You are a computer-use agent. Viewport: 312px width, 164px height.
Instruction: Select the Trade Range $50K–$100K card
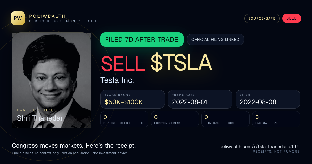tap(133, 99)
